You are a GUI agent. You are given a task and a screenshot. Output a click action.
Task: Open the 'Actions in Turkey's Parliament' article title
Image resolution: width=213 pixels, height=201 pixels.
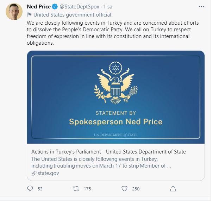(108, 151)
